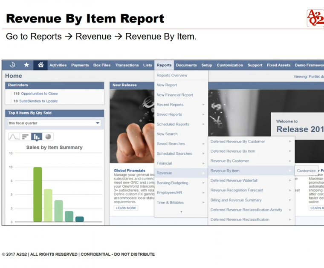
Task: Open the 'this fiscal quarter' dropdown
Action: (x=54, y=123)
